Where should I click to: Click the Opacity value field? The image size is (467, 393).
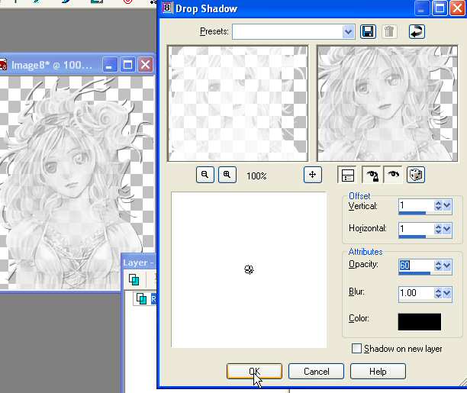pyautogui.click(x=416, y=265)
